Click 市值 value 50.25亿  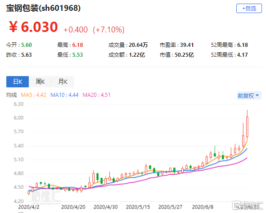coord(184,55)
